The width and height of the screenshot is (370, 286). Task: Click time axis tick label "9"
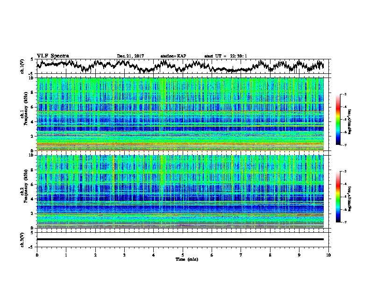tap(299, 255)
